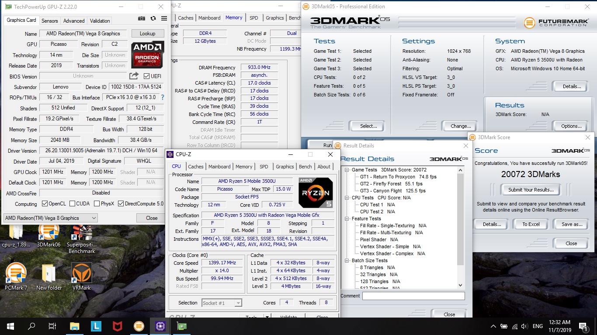Open the PCMark 7 desktop shortcut
597x335 pixels.
click(x=16, y=277)
